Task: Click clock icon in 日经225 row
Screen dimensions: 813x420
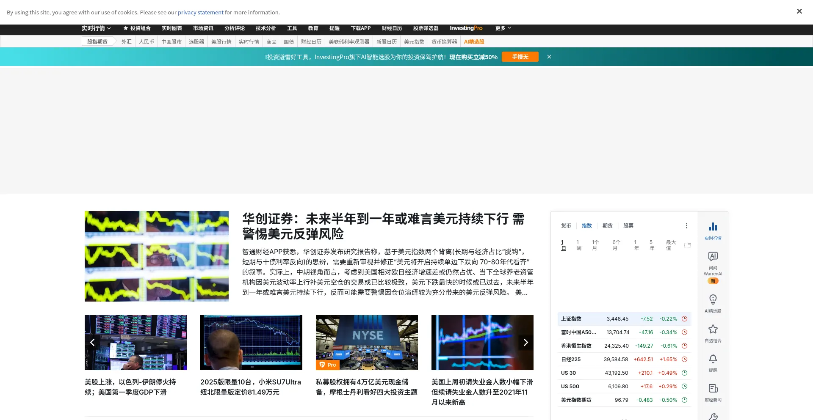Action: [684, 360]
